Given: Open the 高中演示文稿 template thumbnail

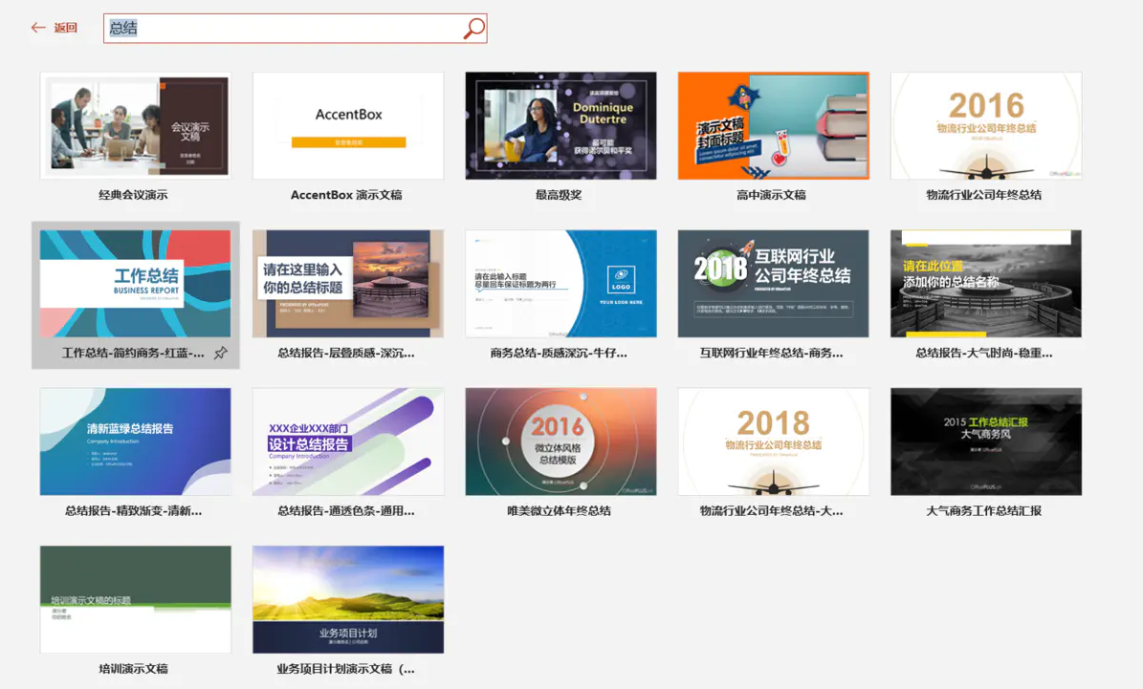Looking at the screenshot, I should (x=774, y=125).
